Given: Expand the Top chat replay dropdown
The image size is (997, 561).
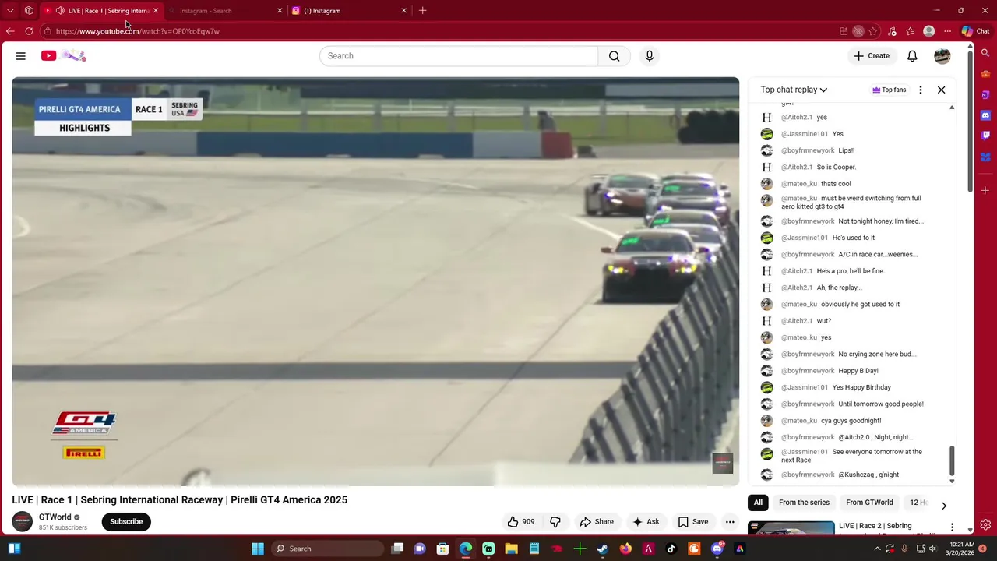Looking at the screenshot, I should click(794, 90).
